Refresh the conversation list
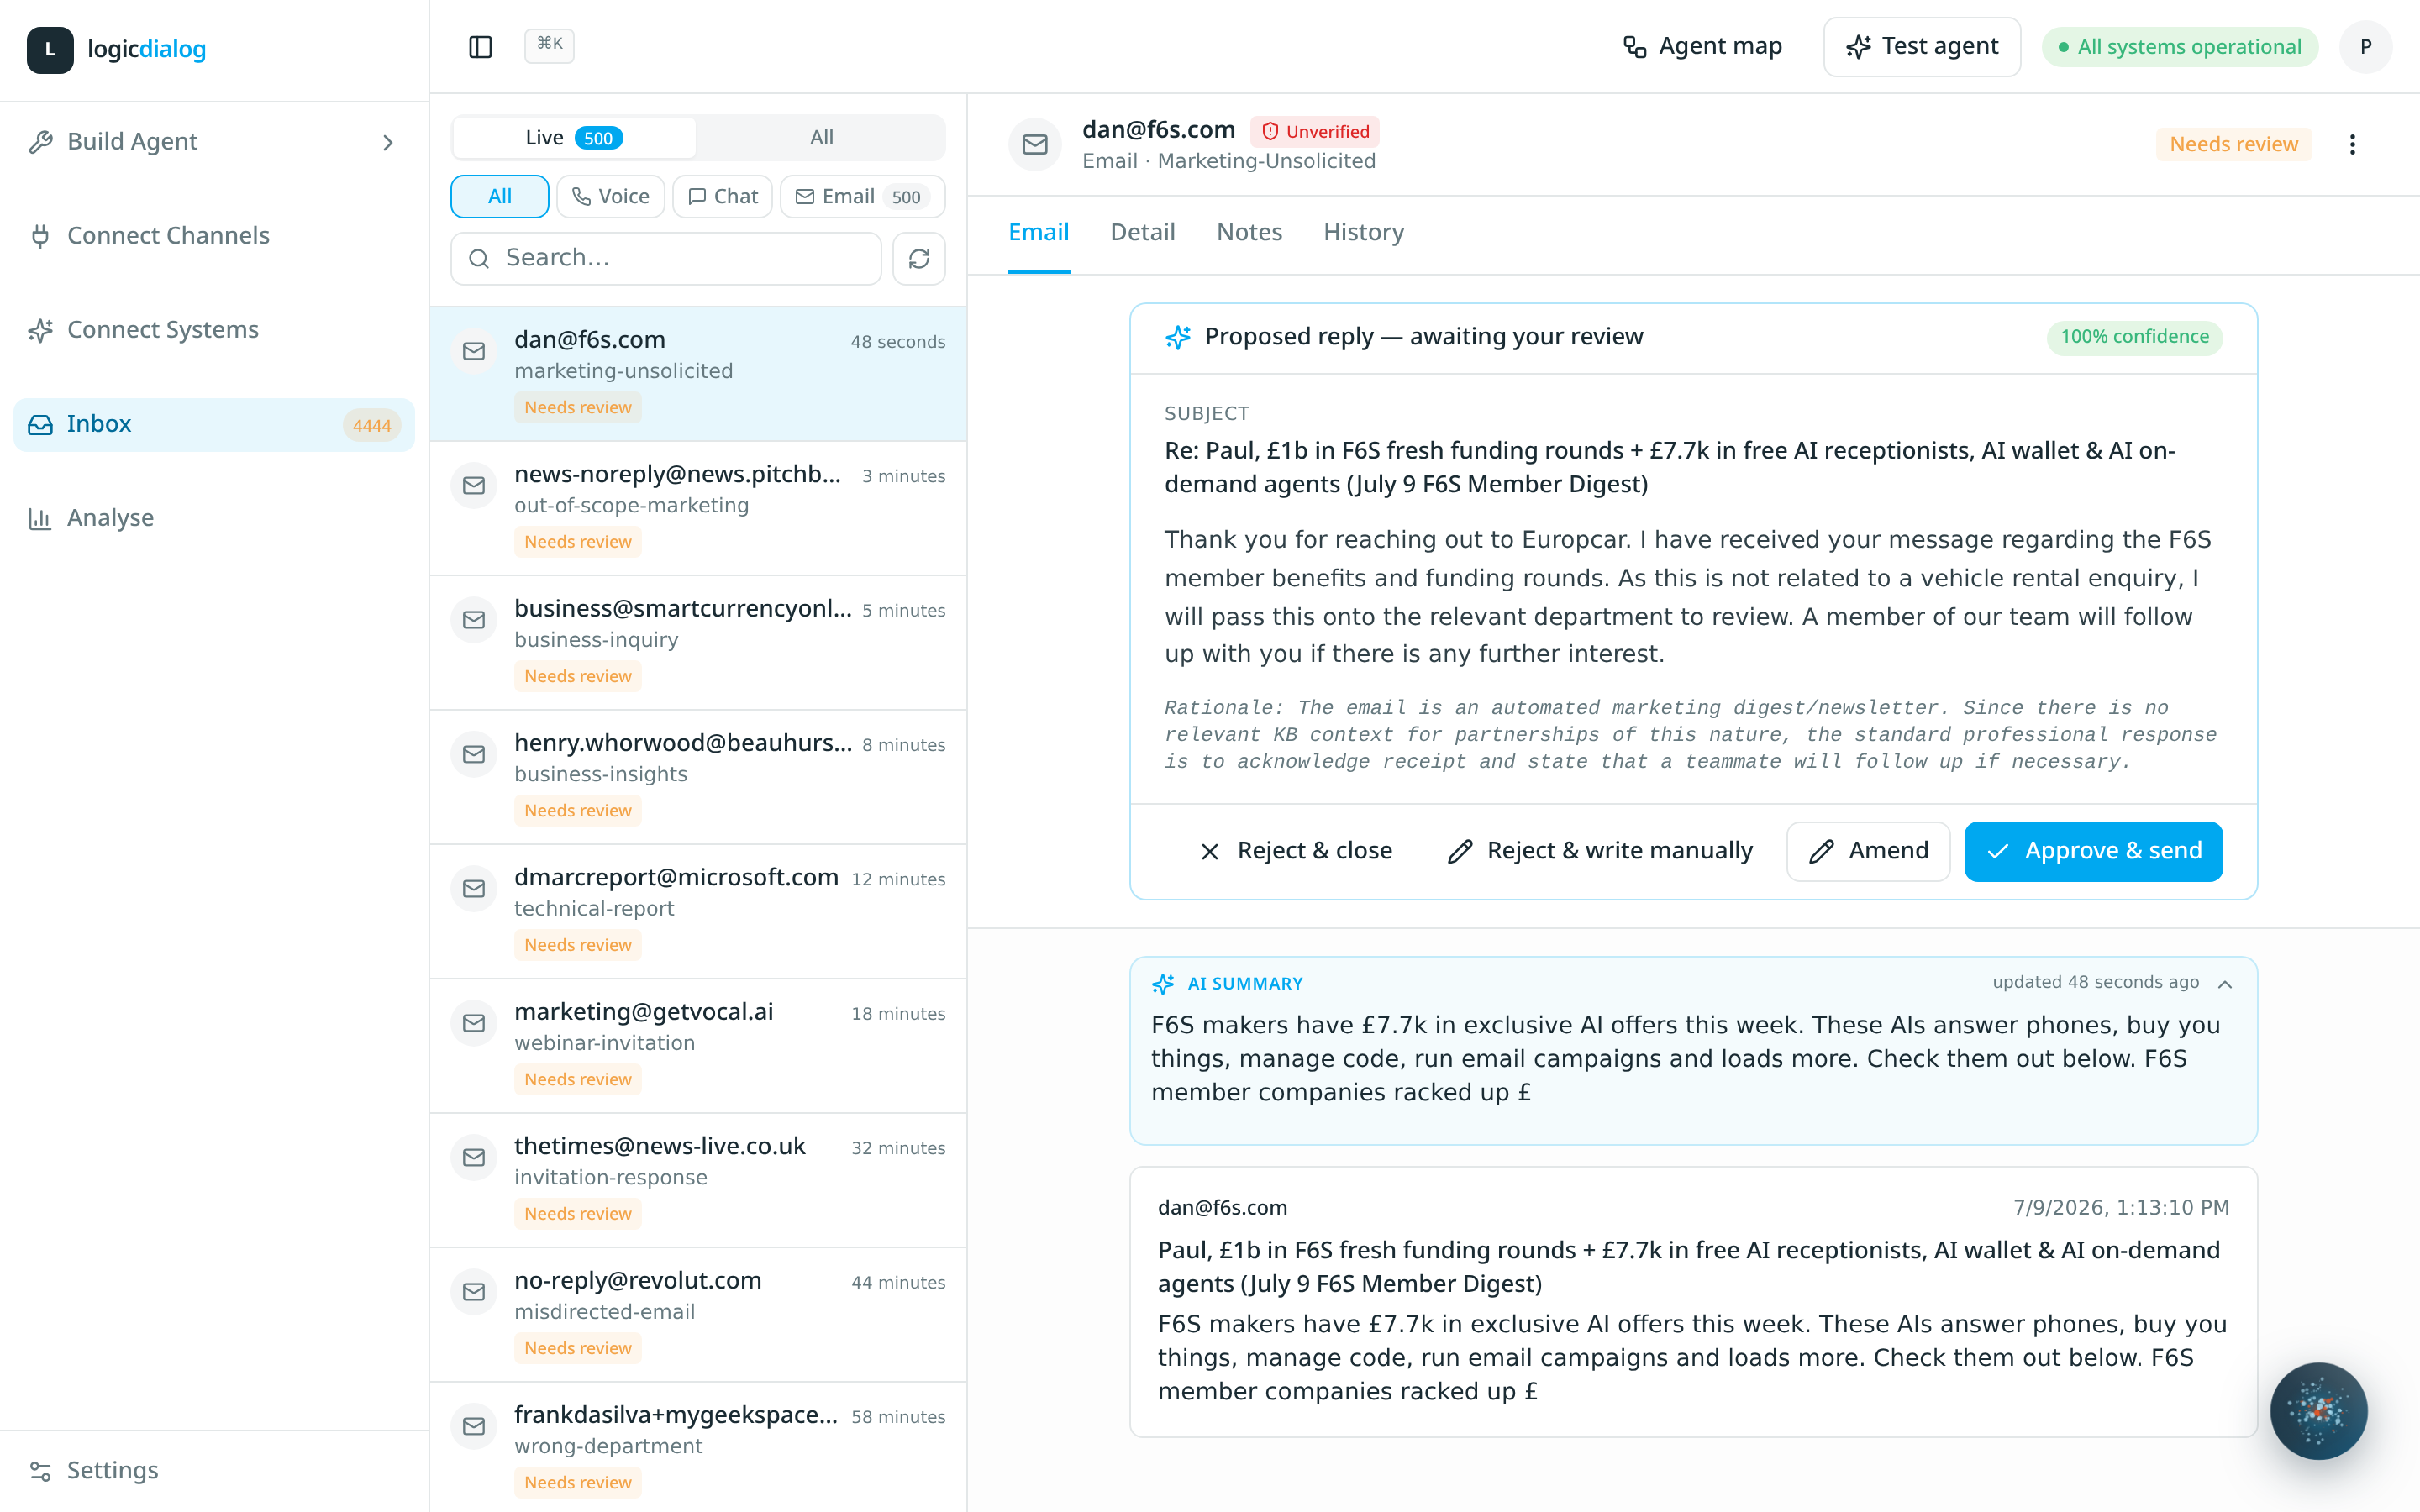2420x1512 pixels. [x=919, y=258]
